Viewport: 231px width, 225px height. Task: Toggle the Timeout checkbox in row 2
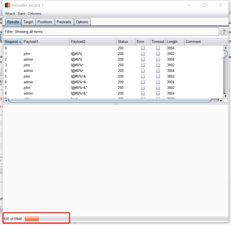pos(158,59)
